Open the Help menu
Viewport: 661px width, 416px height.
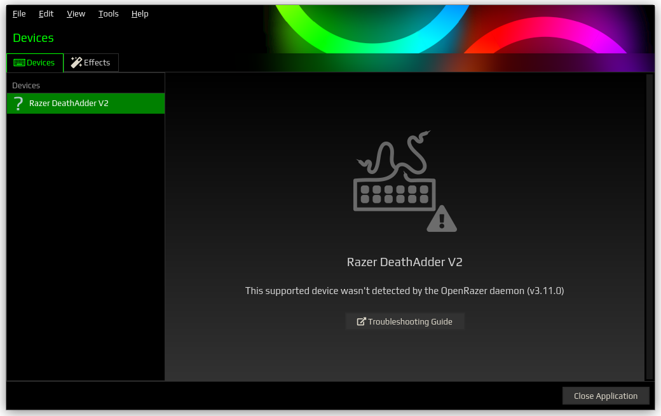tap(140, 14)
